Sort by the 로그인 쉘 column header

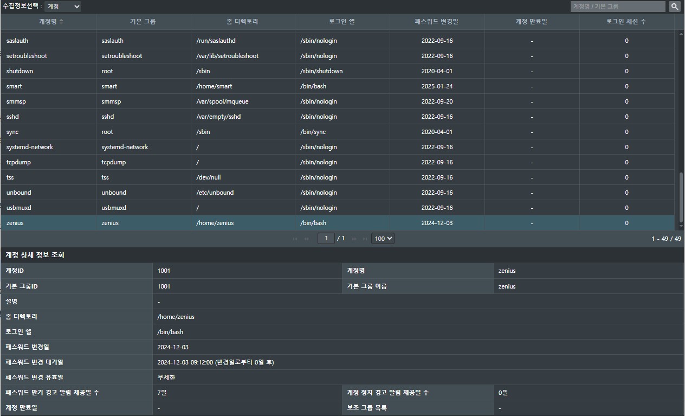342,22
